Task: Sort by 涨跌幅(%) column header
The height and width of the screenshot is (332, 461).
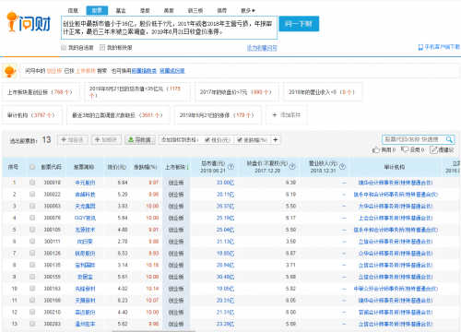Action: [x=146, y=167]
